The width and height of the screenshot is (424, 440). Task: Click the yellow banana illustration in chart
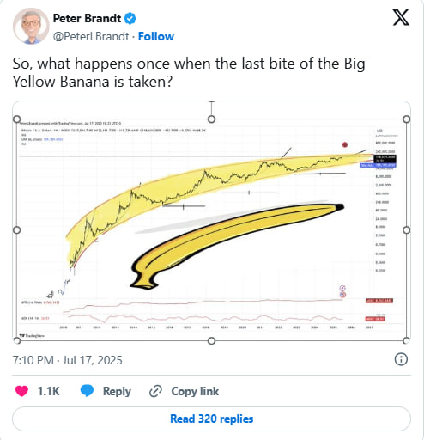(237, 246)
